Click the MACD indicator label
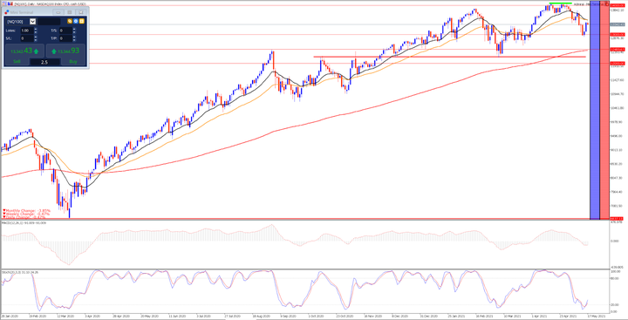 click(24, 222)
